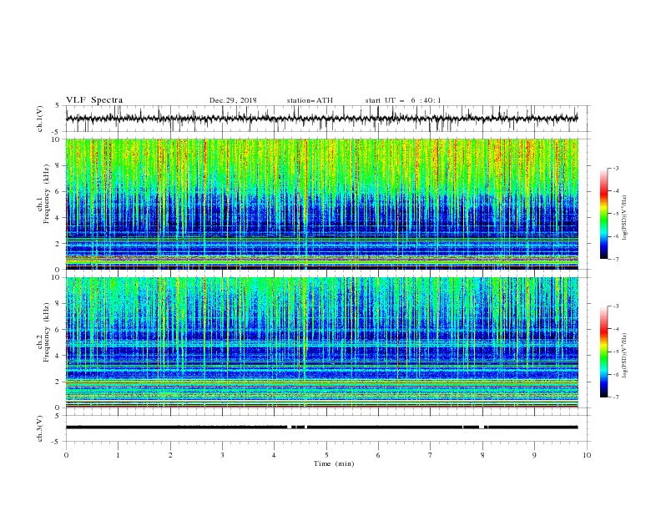
Task: Click time axis tick label "3"
Action: (x=222, y=455)
